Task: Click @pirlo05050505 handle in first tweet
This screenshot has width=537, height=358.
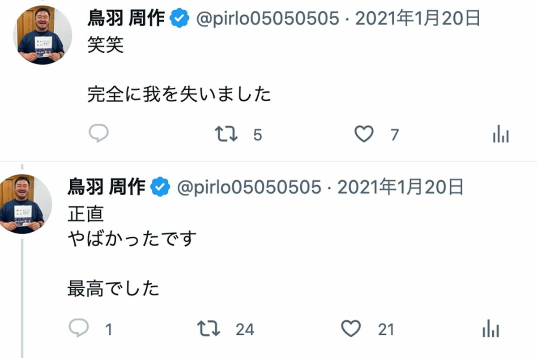Action: point(267,19)
